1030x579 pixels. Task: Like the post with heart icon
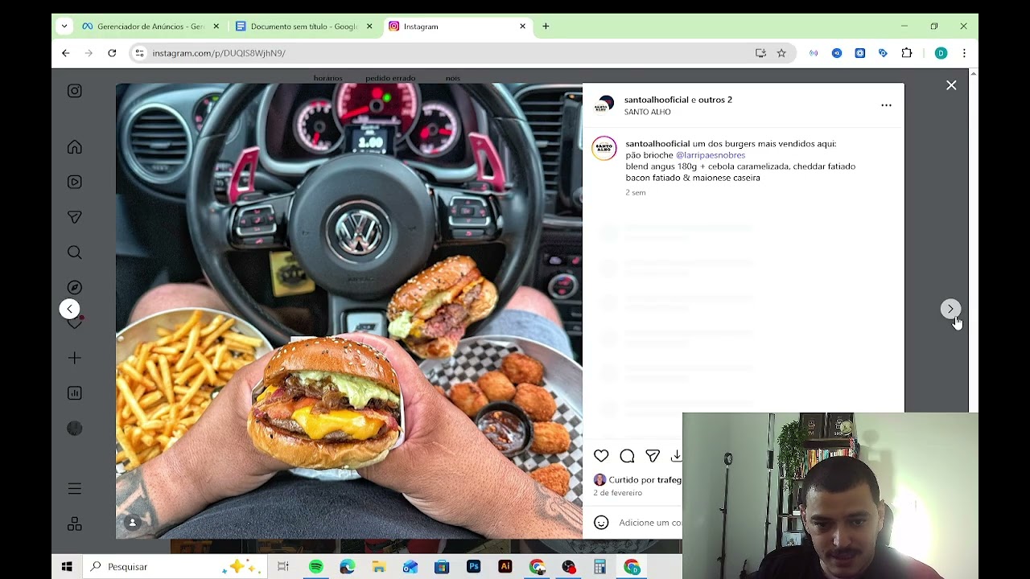click(x=601, y=456)
